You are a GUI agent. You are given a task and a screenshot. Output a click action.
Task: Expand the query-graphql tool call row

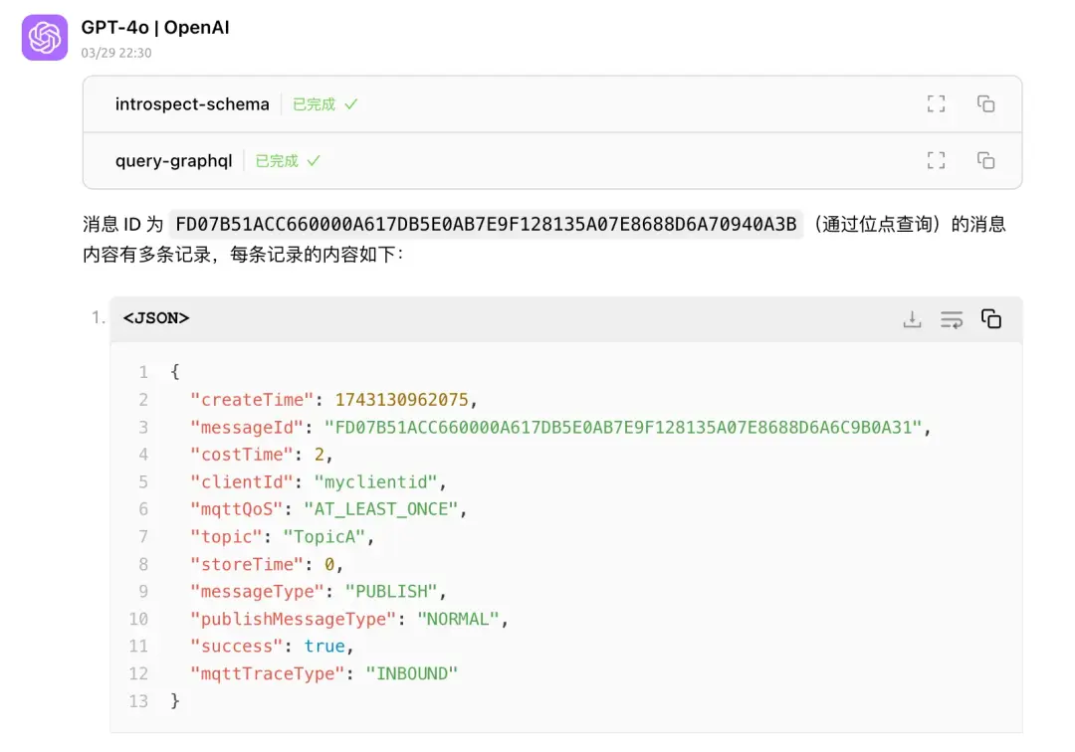pos(173,161)
